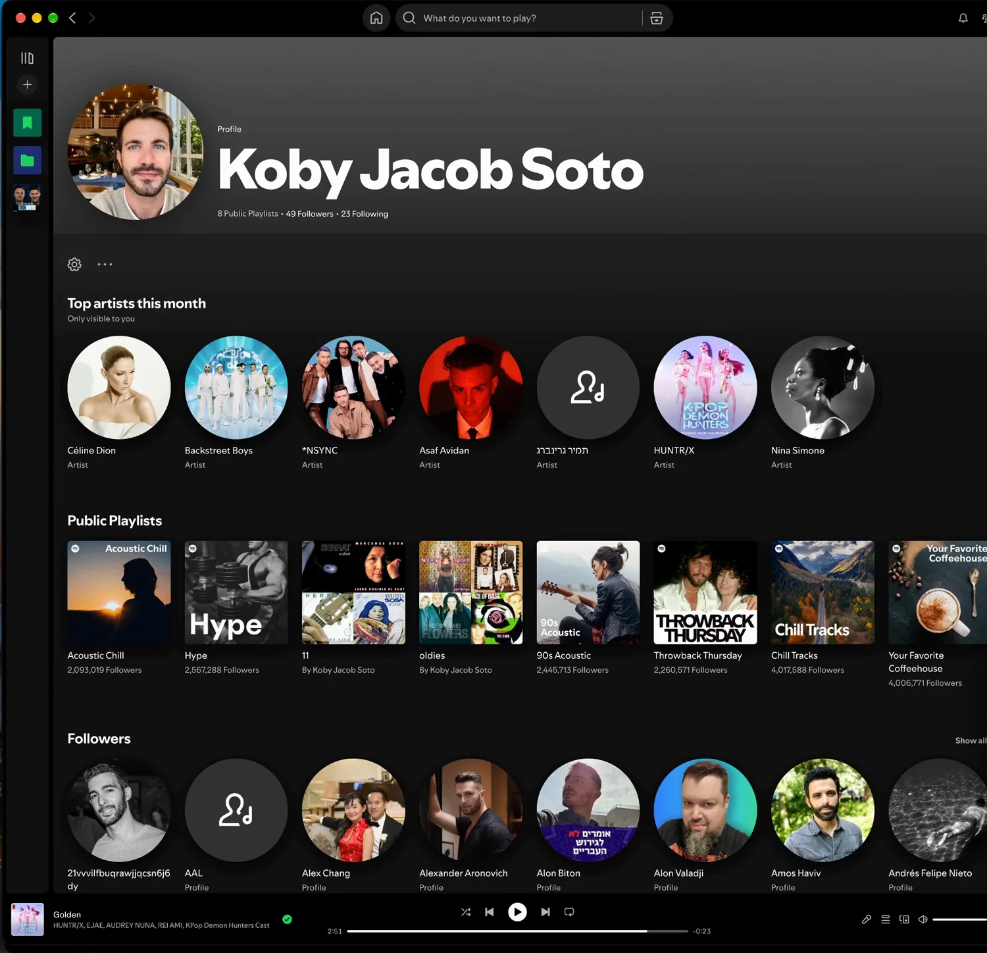This screenshot has width=987, height=953.
Task: Open the 8 Public Playlists text
Action: 248,214
